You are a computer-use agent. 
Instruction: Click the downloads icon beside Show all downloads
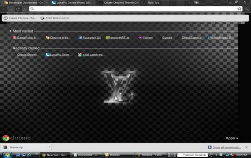pyautogui.click(x=209, y=147)
